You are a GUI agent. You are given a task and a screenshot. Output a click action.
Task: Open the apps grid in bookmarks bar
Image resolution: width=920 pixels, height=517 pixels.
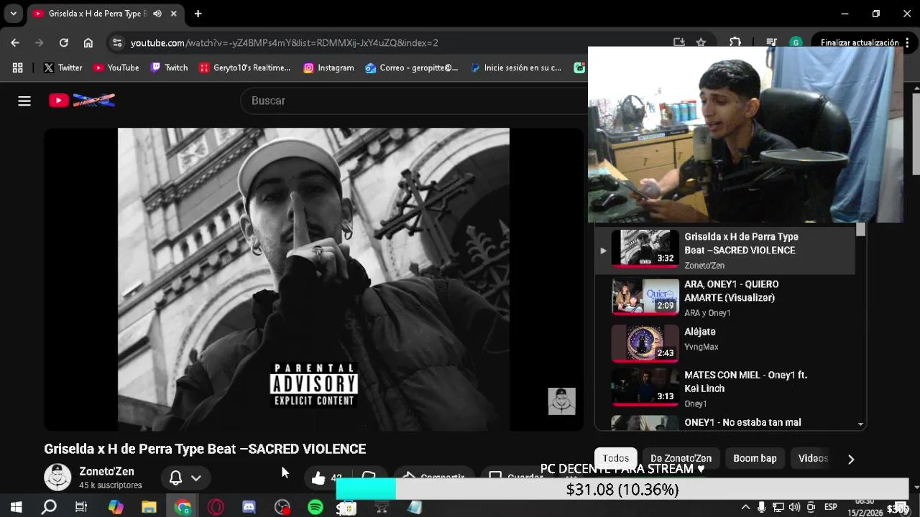click(18, 67)
